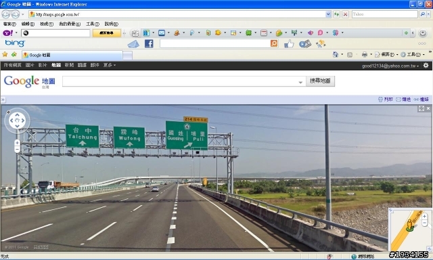
Task: Click Google bar 圖片 Images link
Action: coord(30,65)
